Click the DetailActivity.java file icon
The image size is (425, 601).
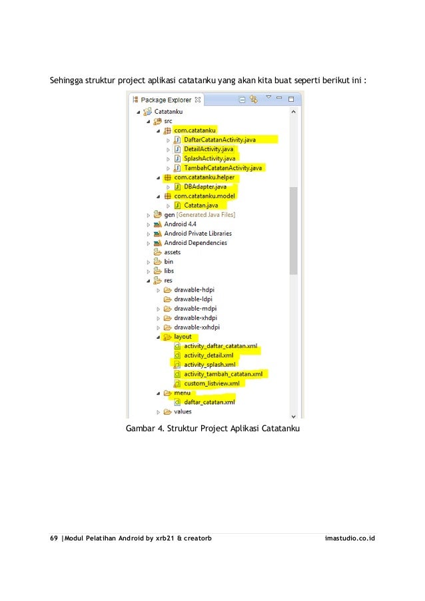tap(177, 149)
